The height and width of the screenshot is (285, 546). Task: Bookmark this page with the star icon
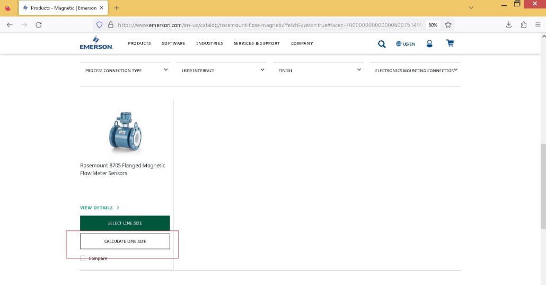(448, 25)
